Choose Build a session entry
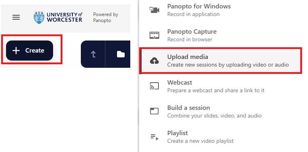 click(x=220, y=111)
